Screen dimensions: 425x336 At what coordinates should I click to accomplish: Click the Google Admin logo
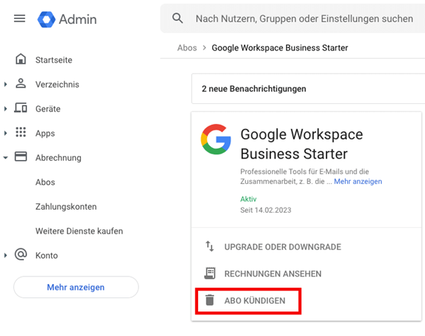tap(67, 19)
